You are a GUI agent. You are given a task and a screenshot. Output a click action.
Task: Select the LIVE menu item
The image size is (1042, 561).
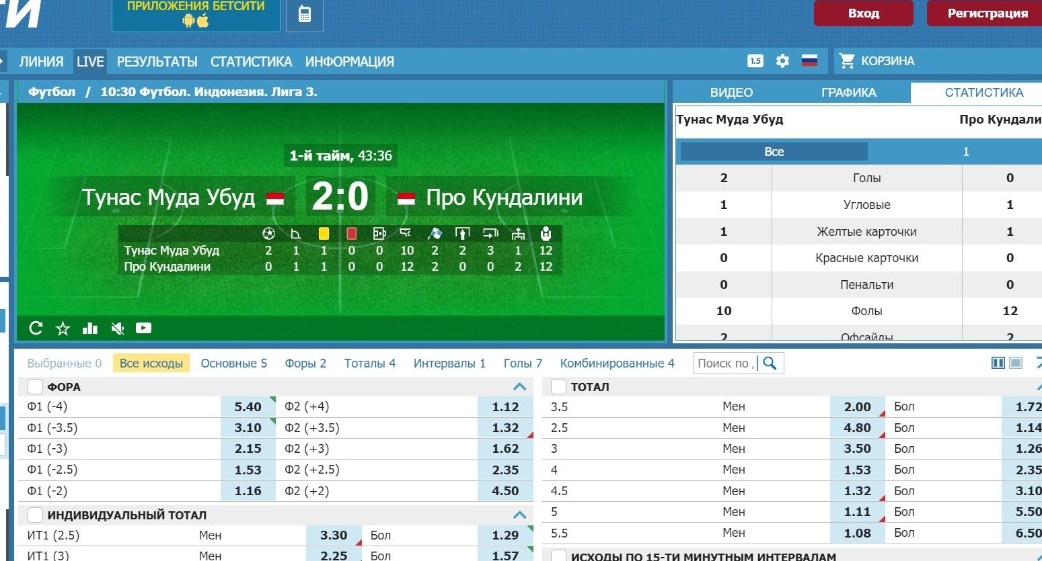pos(90,61)
